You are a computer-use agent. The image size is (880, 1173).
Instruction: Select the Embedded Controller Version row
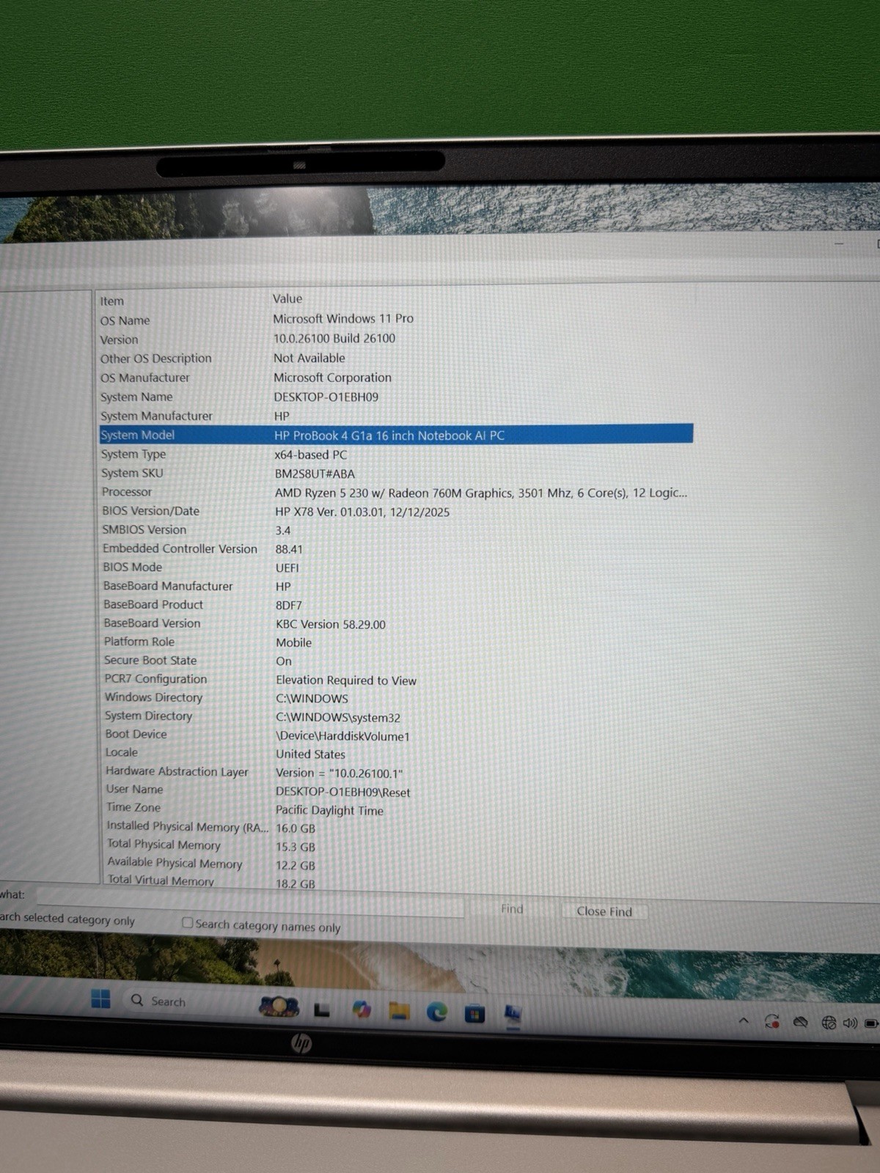396,549
